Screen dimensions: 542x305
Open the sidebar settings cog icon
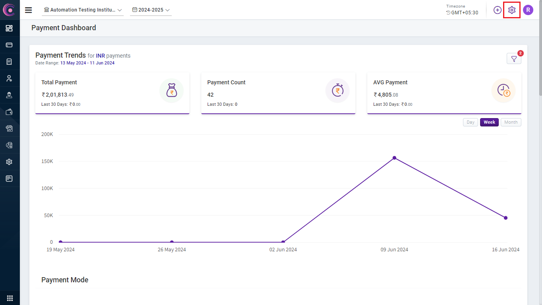tap(9, 162)
